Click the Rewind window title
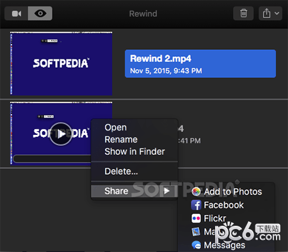The image size is (288, 252). [x=143, y=13]
